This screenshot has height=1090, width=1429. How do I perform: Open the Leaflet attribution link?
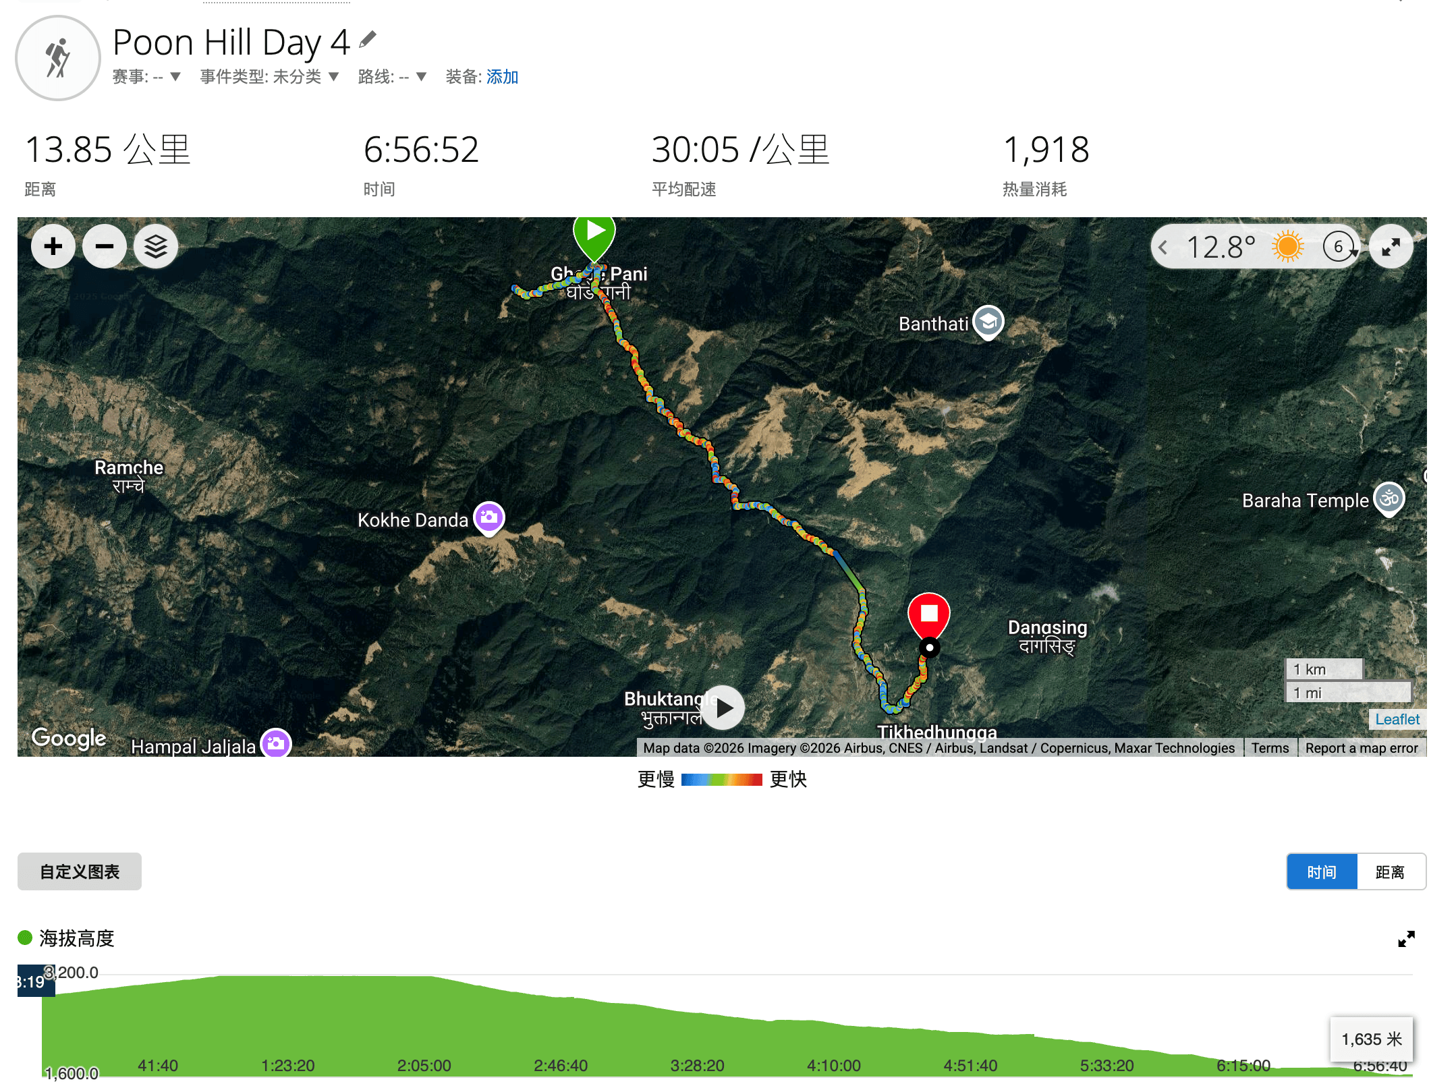click(x=1397, y=719)
